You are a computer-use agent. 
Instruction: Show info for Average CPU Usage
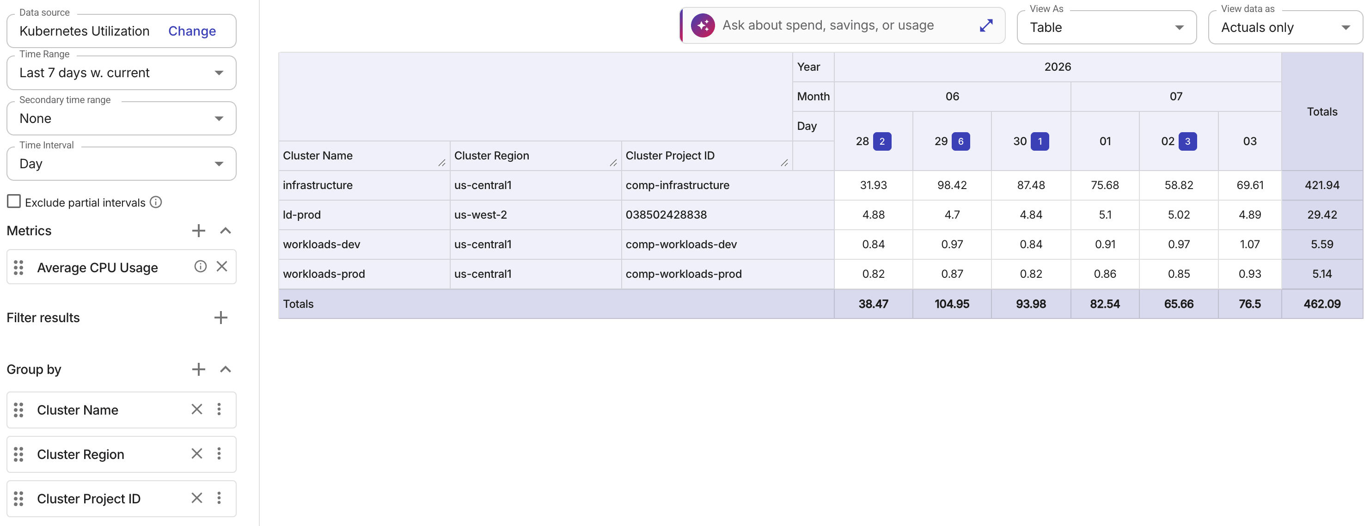200,266
